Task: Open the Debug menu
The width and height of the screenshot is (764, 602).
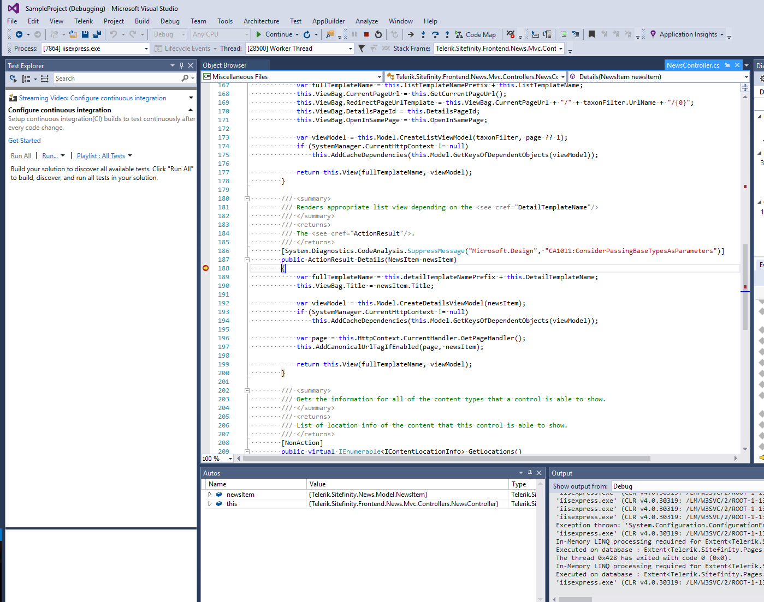Action: click(170, 21)
